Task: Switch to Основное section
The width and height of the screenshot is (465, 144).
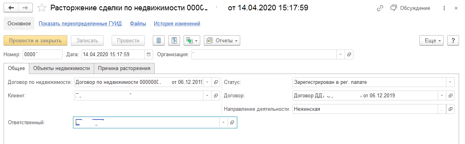Action: tap(19, 24)
